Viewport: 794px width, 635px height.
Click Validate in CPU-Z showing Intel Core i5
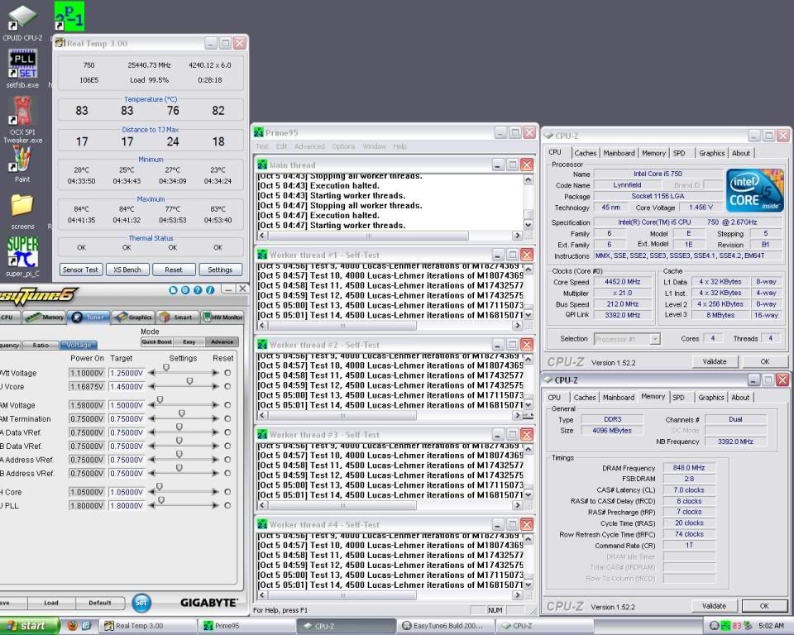(x=715, y=361)
